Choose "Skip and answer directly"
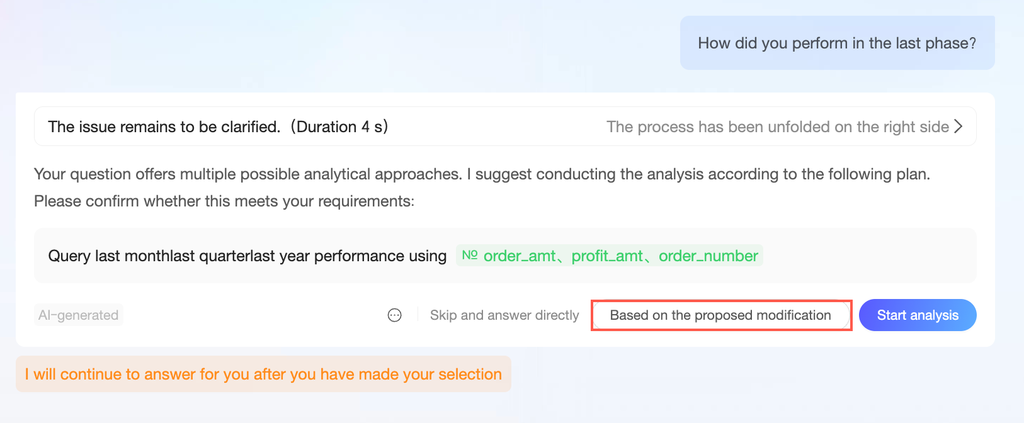This screenshot has height=423, width=1024. (504, 315)
